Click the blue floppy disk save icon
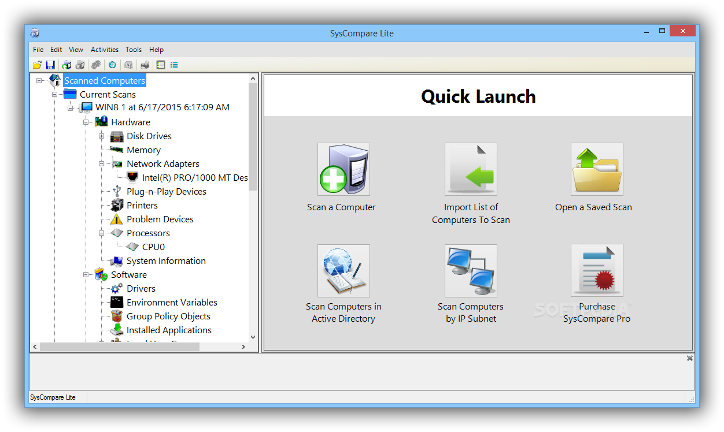 (x=50, y=65)
